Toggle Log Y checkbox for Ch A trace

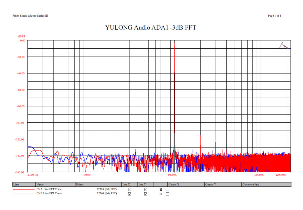[x=146, y=189]
